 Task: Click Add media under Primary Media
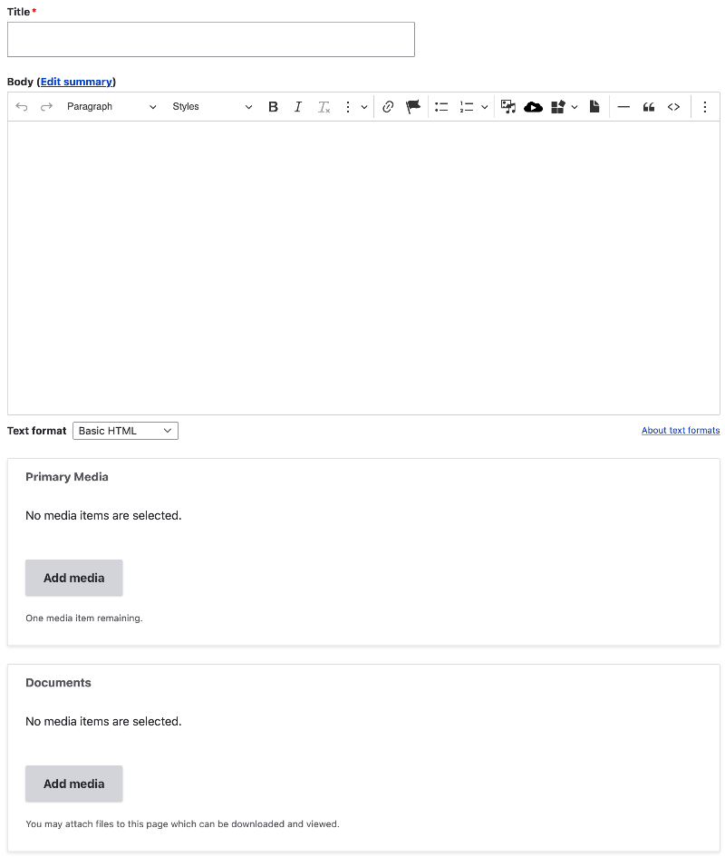click(73, 578)
